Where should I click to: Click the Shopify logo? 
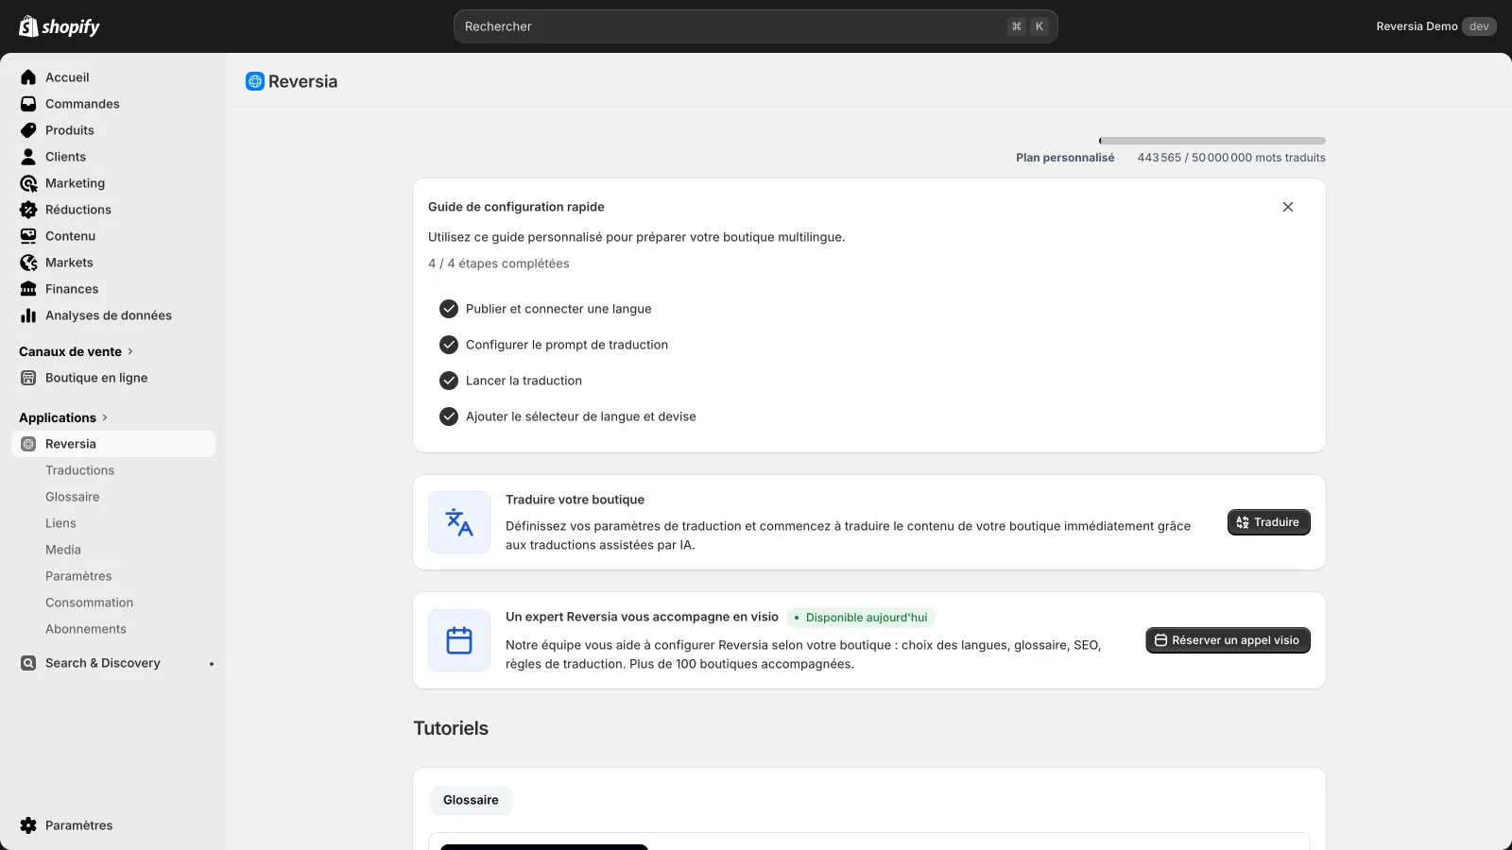(x=59, y=26)
